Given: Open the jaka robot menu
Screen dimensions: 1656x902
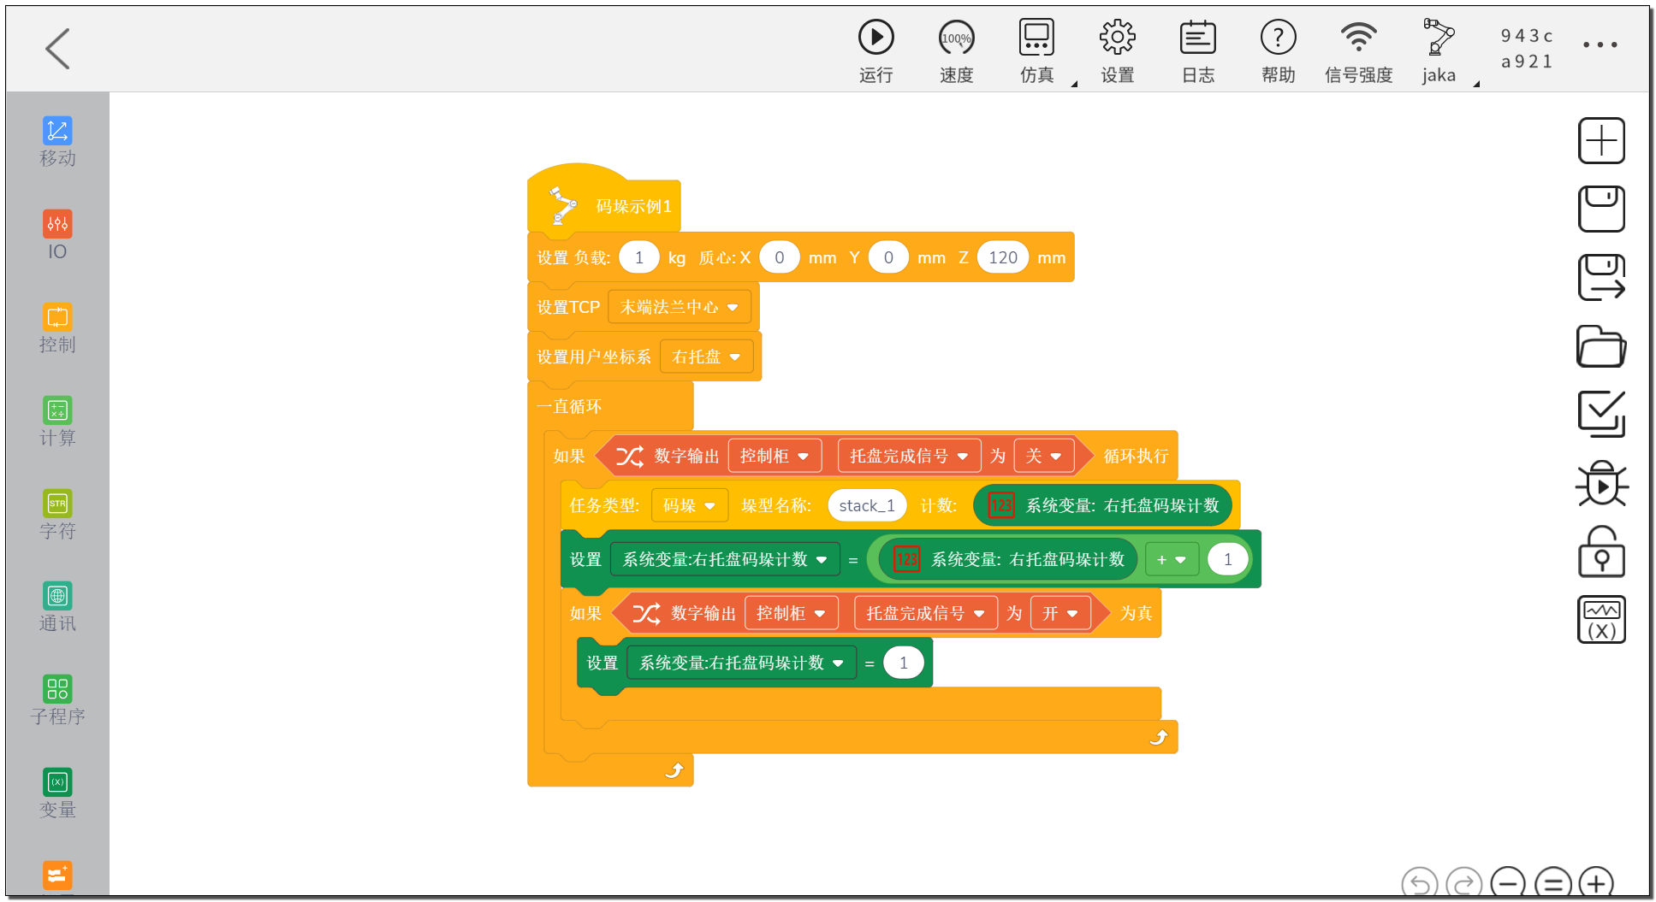Looking at the screenshot, I should pos(1439,51).
